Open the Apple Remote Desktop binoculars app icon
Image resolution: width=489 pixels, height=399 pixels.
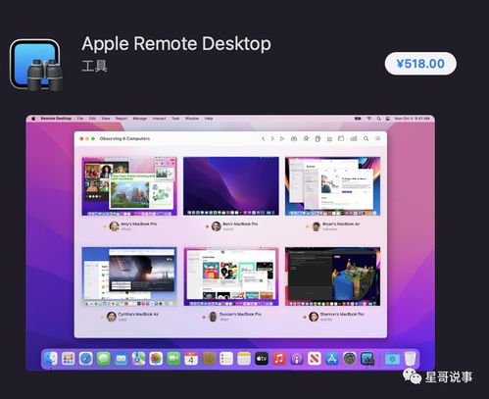(36, 65)
